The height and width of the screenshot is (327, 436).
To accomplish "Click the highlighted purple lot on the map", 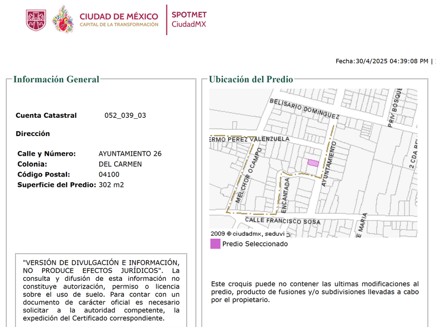I will point(313,163).
